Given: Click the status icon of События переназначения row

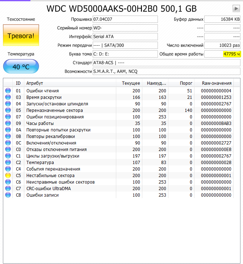Looking at the screenshot, I should tap(8, 169).
